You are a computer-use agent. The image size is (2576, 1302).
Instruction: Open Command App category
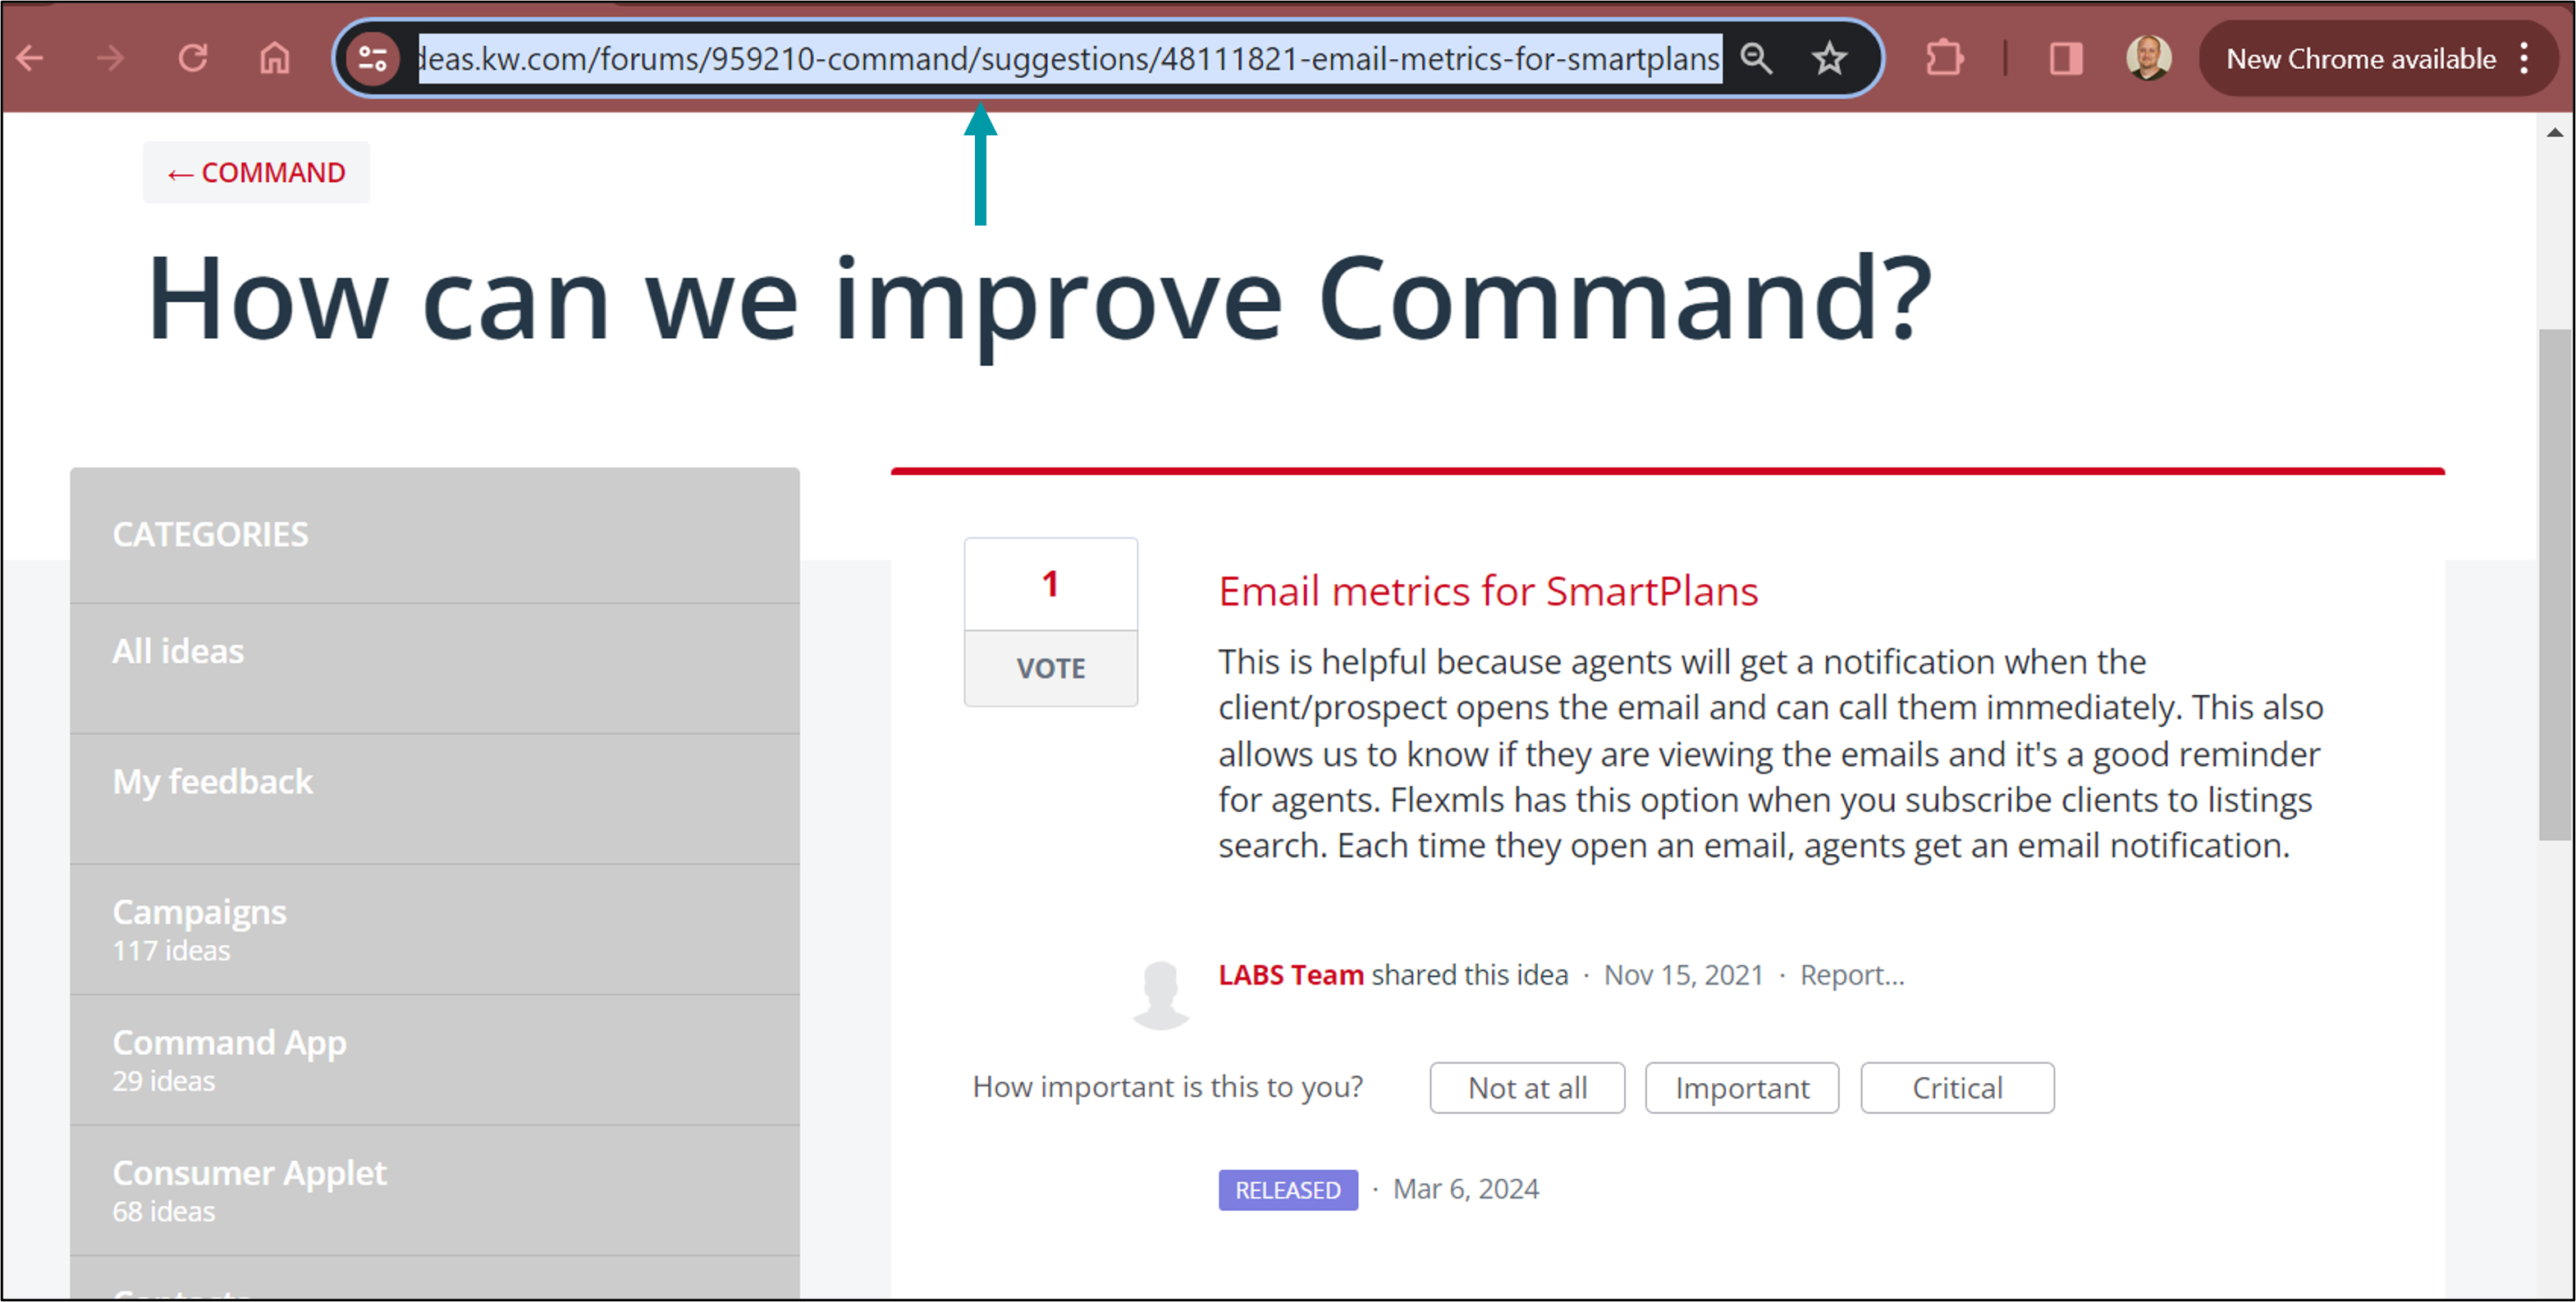click(435, 1060)
